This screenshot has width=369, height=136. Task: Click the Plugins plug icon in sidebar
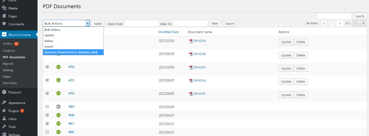tap(4, 111)
